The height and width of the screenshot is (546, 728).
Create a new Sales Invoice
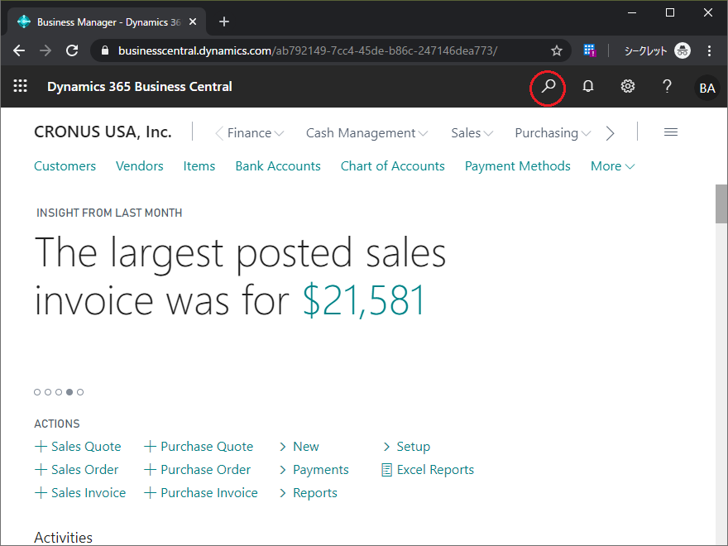(x=80, y=493)
